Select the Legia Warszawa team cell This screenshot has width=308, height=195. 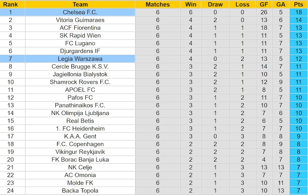point(80,59)
